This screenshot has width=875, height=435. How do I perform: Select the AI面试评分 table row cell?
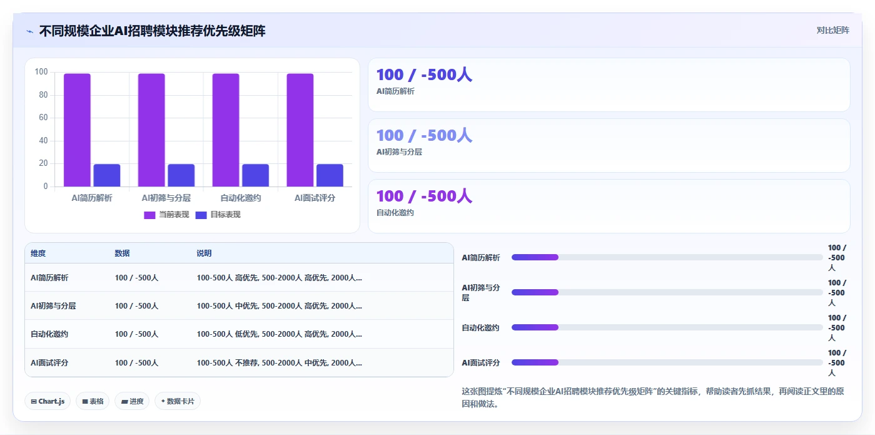click(49, 363)
